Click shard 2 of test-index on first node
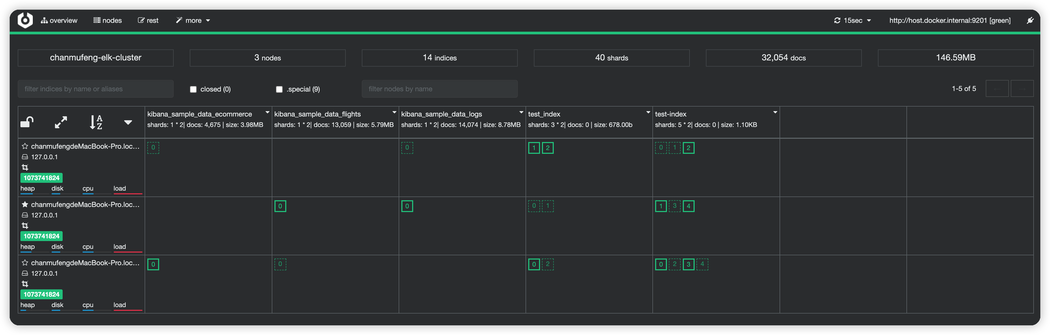 coord(688,148)
